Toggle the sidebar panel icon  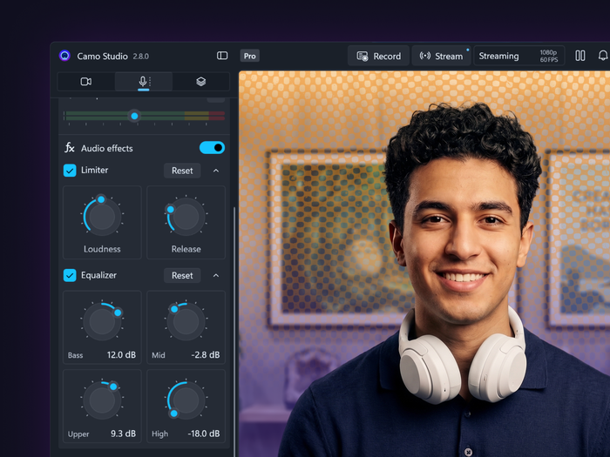click(x=222, y=56)
